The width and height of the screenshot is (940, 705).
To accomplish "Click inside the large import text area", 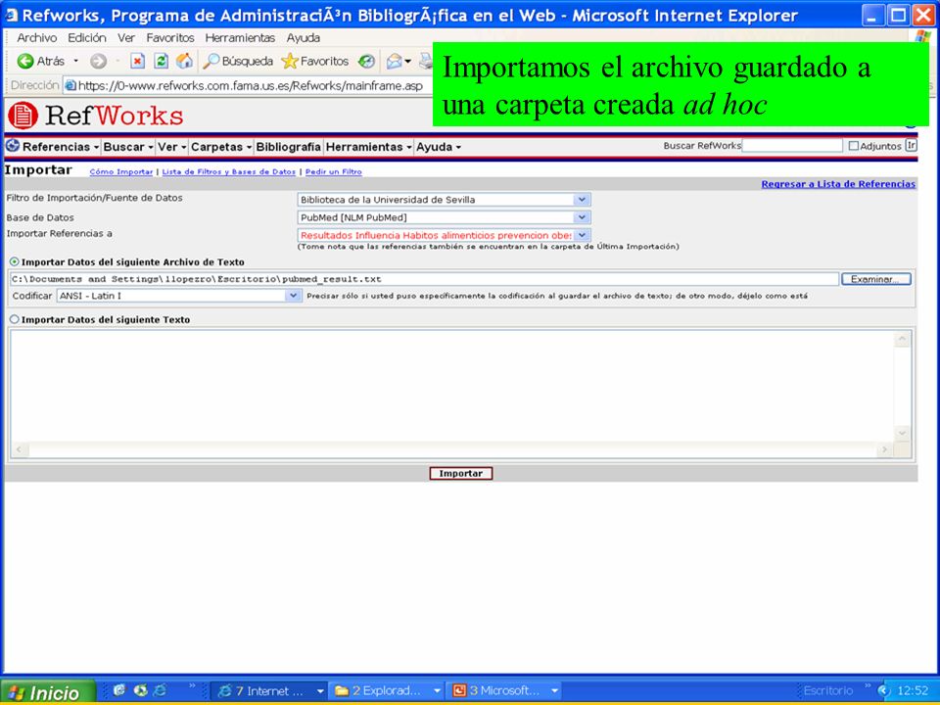I will (x=452, y=386).
